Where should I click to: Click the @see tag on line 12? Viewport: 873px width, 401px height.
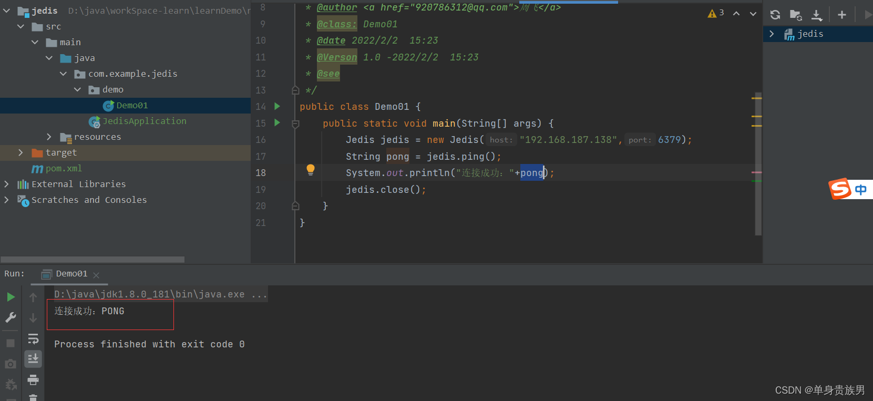coord(328,74)
